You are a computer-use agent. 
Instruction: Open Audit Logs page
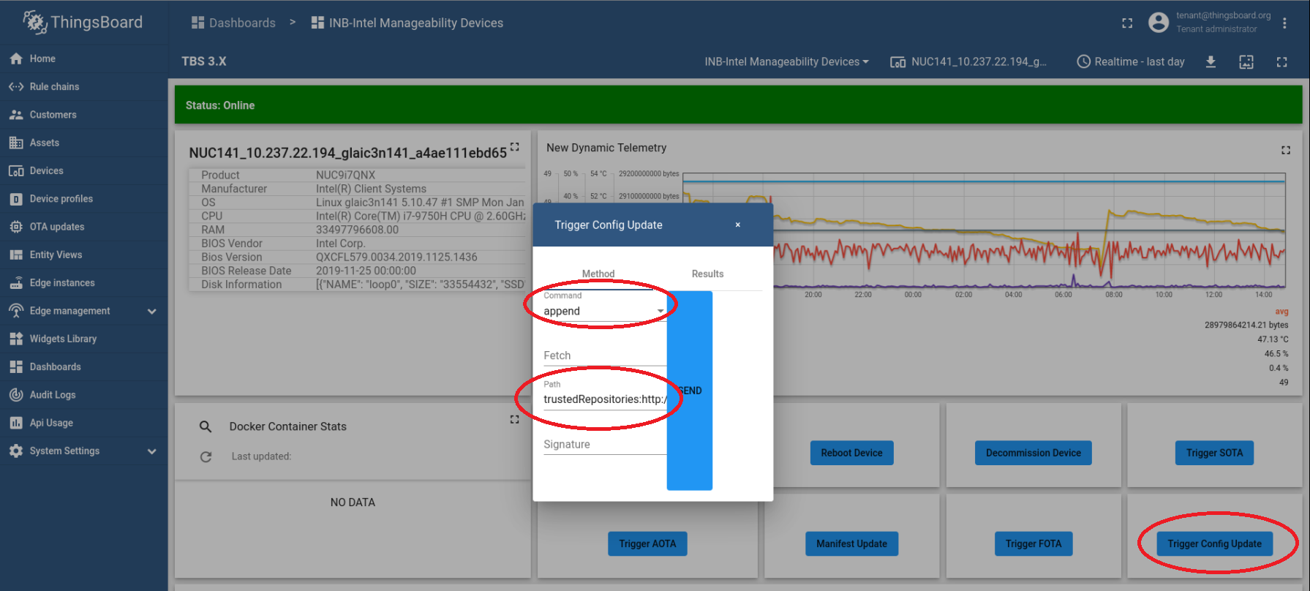pyautogui.click(x=83, y=395)
